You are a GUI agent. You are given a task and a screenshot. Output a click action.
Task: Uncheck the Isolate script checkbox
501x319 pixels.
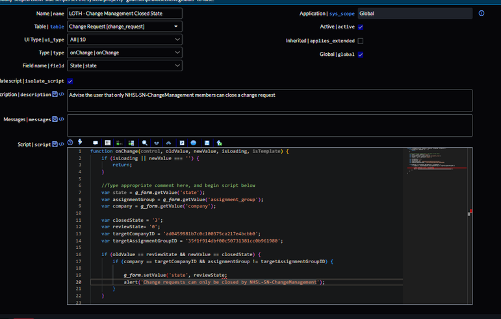click(x=70, y=81)
